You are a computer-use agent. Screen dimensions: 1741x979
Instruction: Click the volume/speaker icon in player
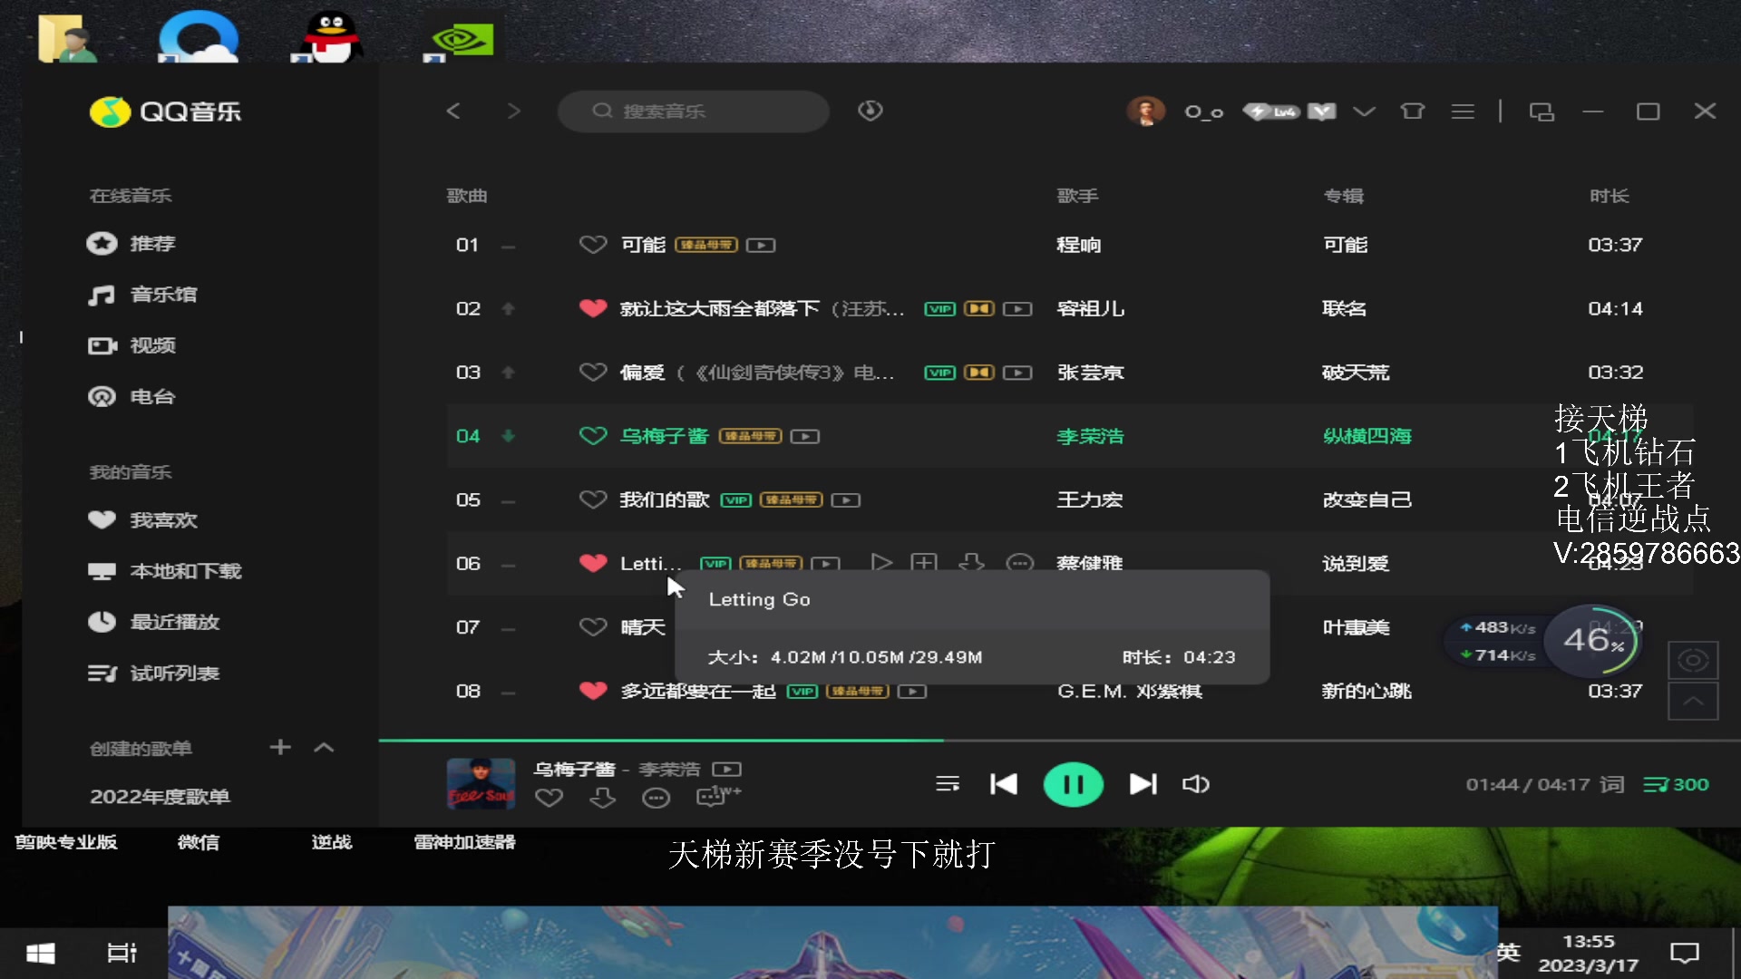[1194, 783]
